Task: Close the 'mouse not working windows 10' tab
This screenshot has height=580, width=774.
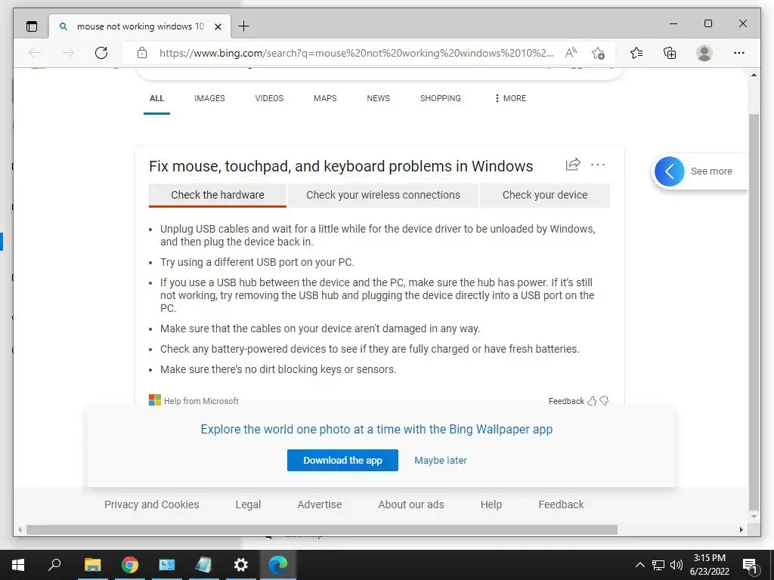Action: click(218, 26)
